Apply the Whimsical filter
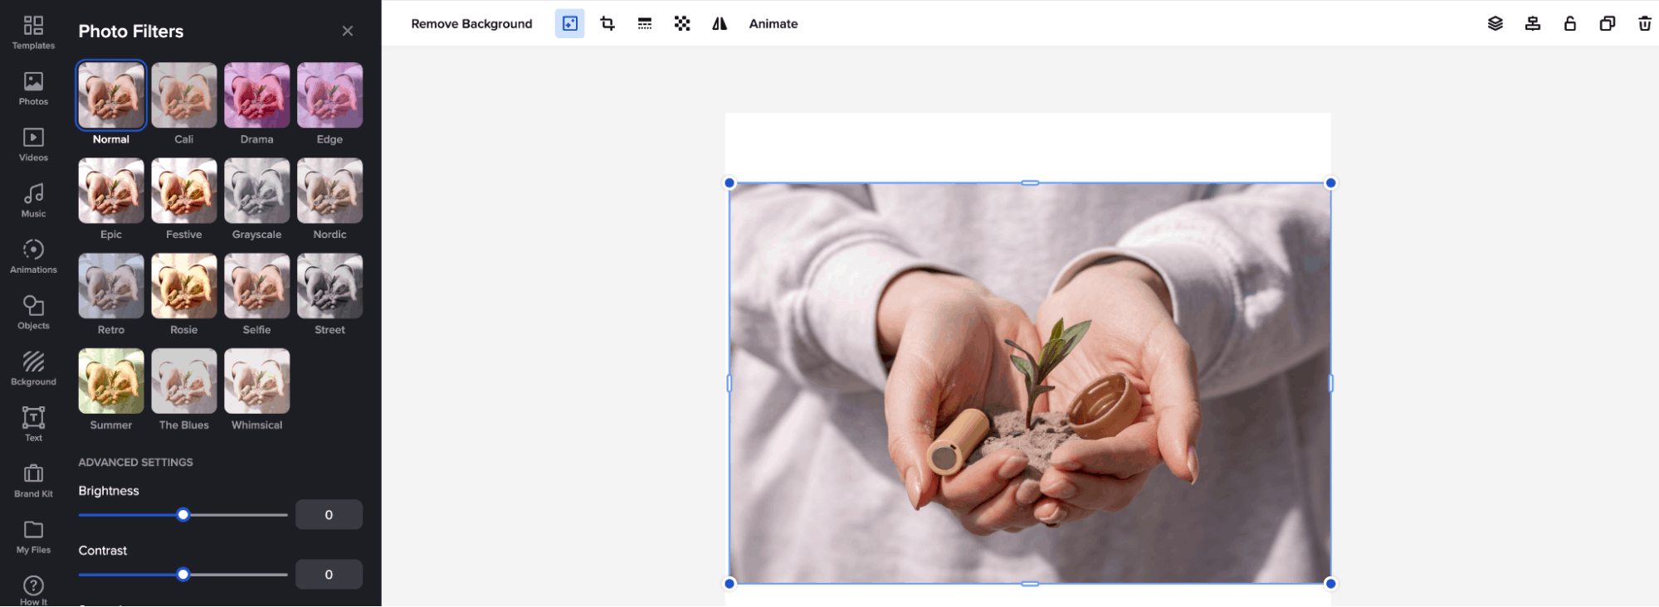1659x607 pixels. click(257, 381)
